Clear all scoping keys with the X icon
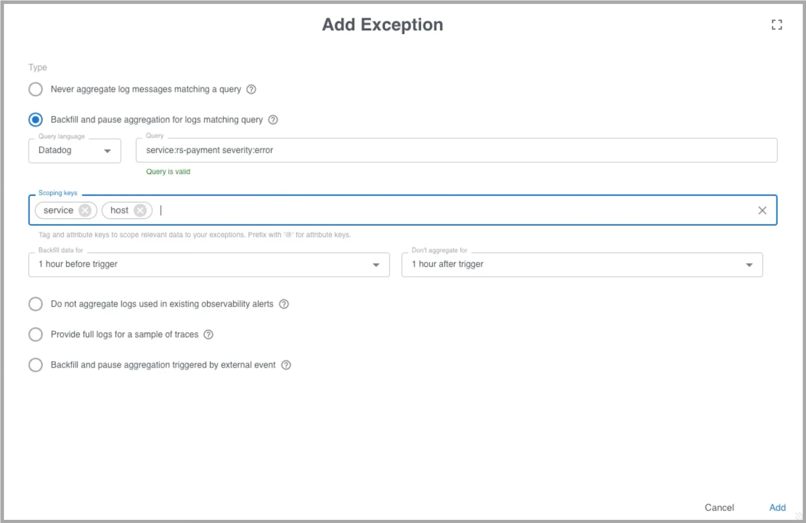Viewport: 806px width, 523px height. 762,210
